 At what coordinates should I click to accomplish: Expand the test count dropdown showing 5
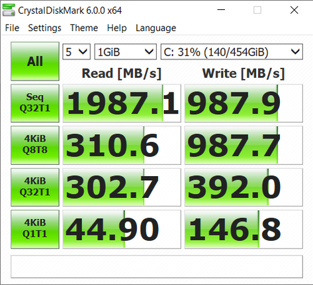click(76, 52)
